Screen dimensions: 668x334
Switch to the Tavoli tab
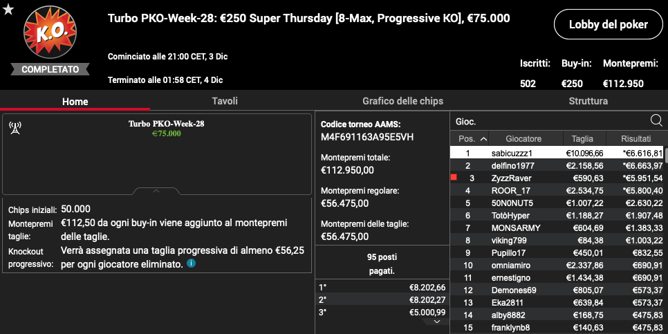coord(225,102)
